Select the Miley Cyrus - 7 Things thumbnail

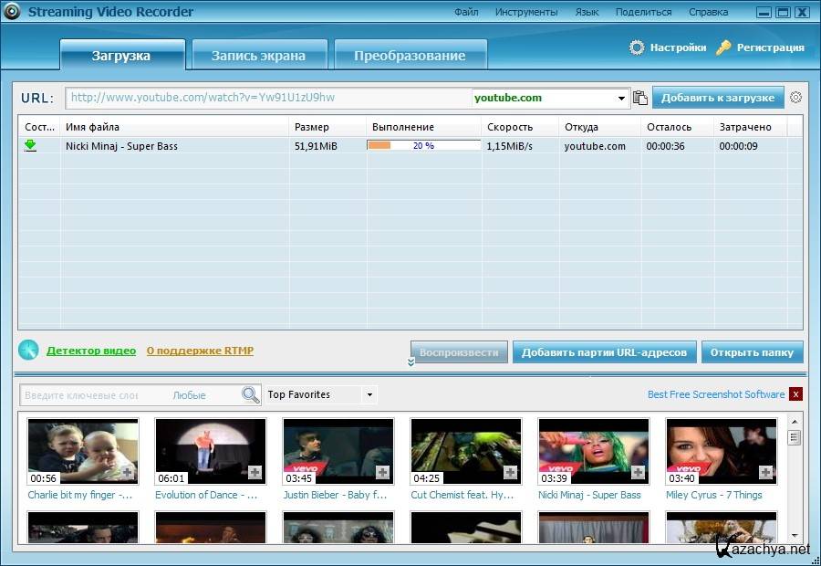(721, 451)
